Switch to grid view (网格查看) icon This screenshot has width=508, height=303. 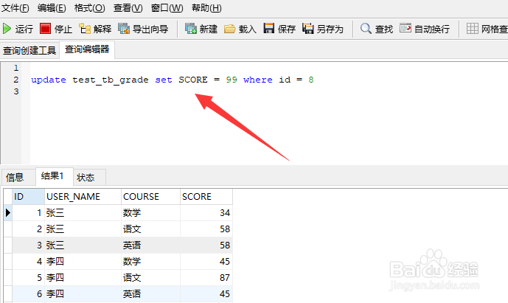click(473, 29)
